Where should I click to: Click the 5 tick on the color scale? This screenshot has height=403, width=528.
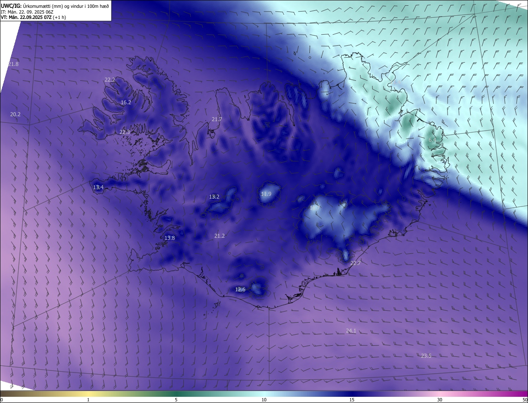click(x=176, y=400)
